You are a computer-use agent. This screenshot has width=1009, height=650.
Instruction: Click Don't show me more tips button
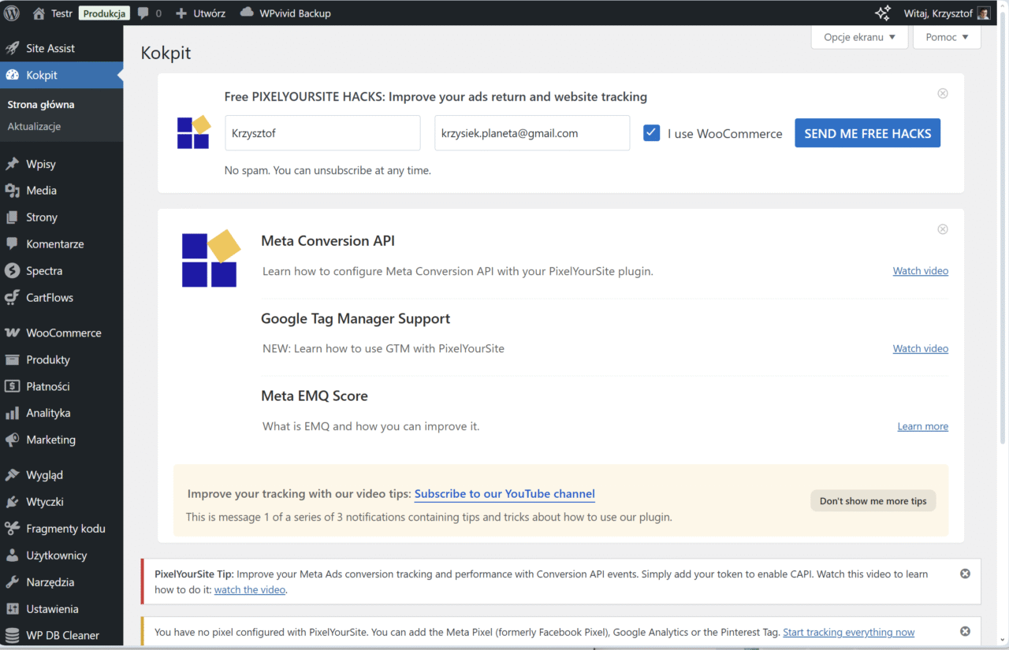pyautogui.click(x=873, y=501)
